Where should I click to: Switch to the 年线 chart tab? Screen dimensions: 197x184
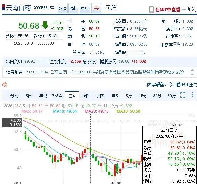tap(43, 96)
